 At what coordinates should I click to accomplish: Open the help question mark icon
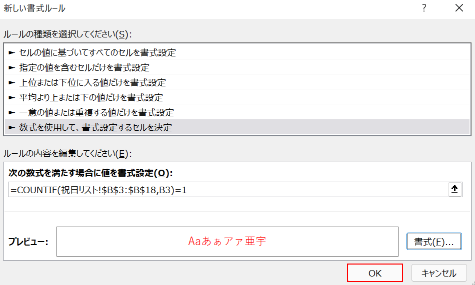(424, 8)
